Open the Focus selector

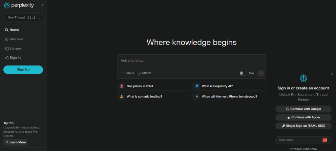128,73
